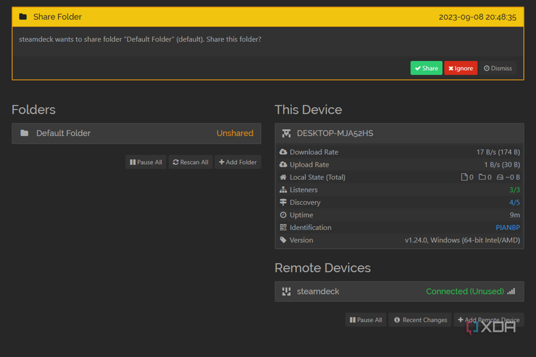Click the PIANBP identification link

pyautogui.click(x=507, y=228)
